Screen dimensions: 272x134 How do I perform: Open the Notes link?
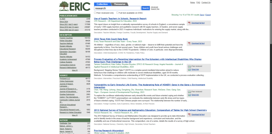coord(193,2)
